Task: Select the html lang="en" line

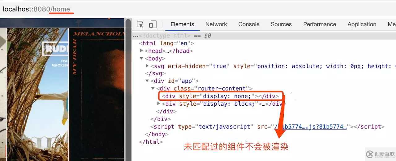Action: point(166,43)
